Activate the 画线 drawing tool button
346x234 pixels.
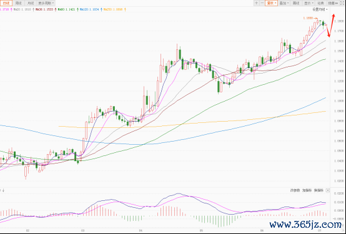[x=296, y=3]
